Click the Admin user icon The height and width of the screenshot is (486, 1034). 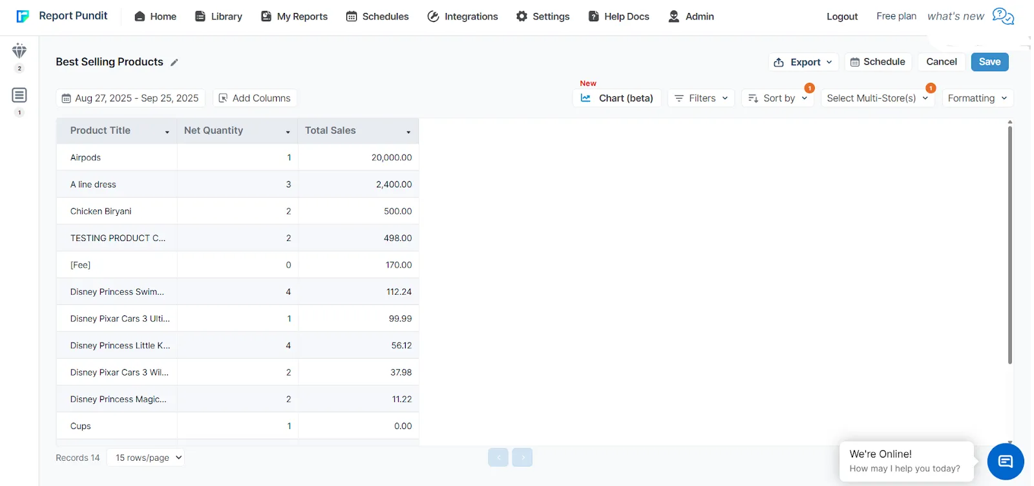[674, 16]
